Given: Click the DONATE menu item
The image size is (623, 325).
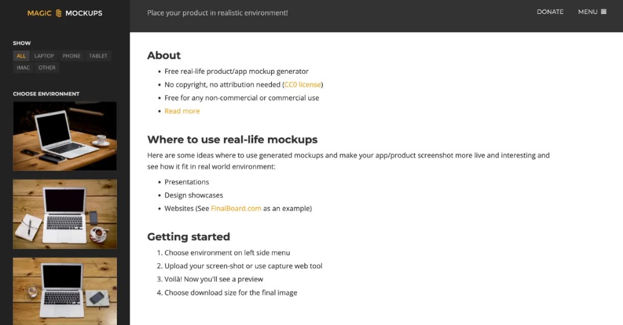Looking at the screenshot, I should pos(550,11).
